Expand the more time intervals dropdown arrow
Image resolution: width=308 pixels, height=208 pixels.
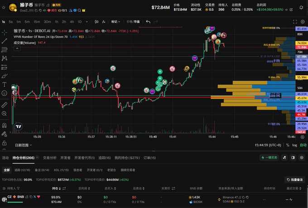point(87,22)
